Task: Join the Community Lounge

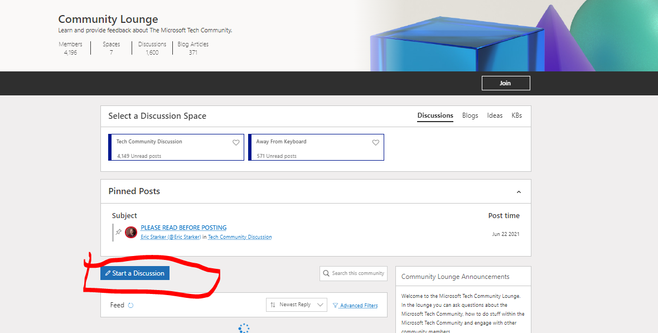Action: point(506,83)
